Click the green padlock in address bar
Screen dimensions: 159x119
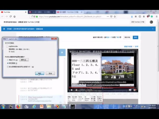tap(37, 17)
